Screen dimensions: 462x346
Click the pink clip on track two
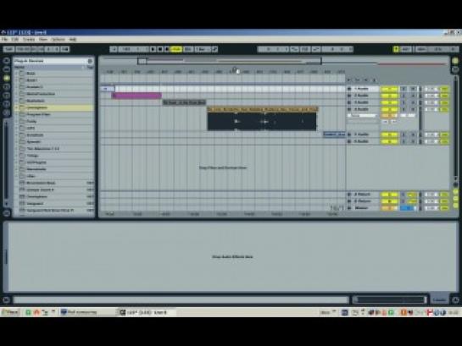(x=136, y=96)
